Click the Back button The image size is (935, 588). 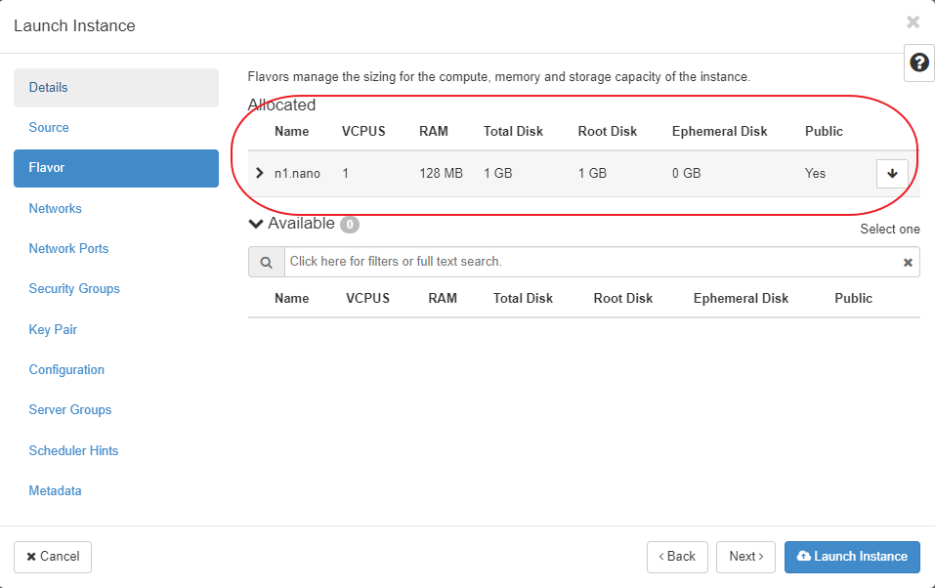pyautogui.click(x=677, y=557)
